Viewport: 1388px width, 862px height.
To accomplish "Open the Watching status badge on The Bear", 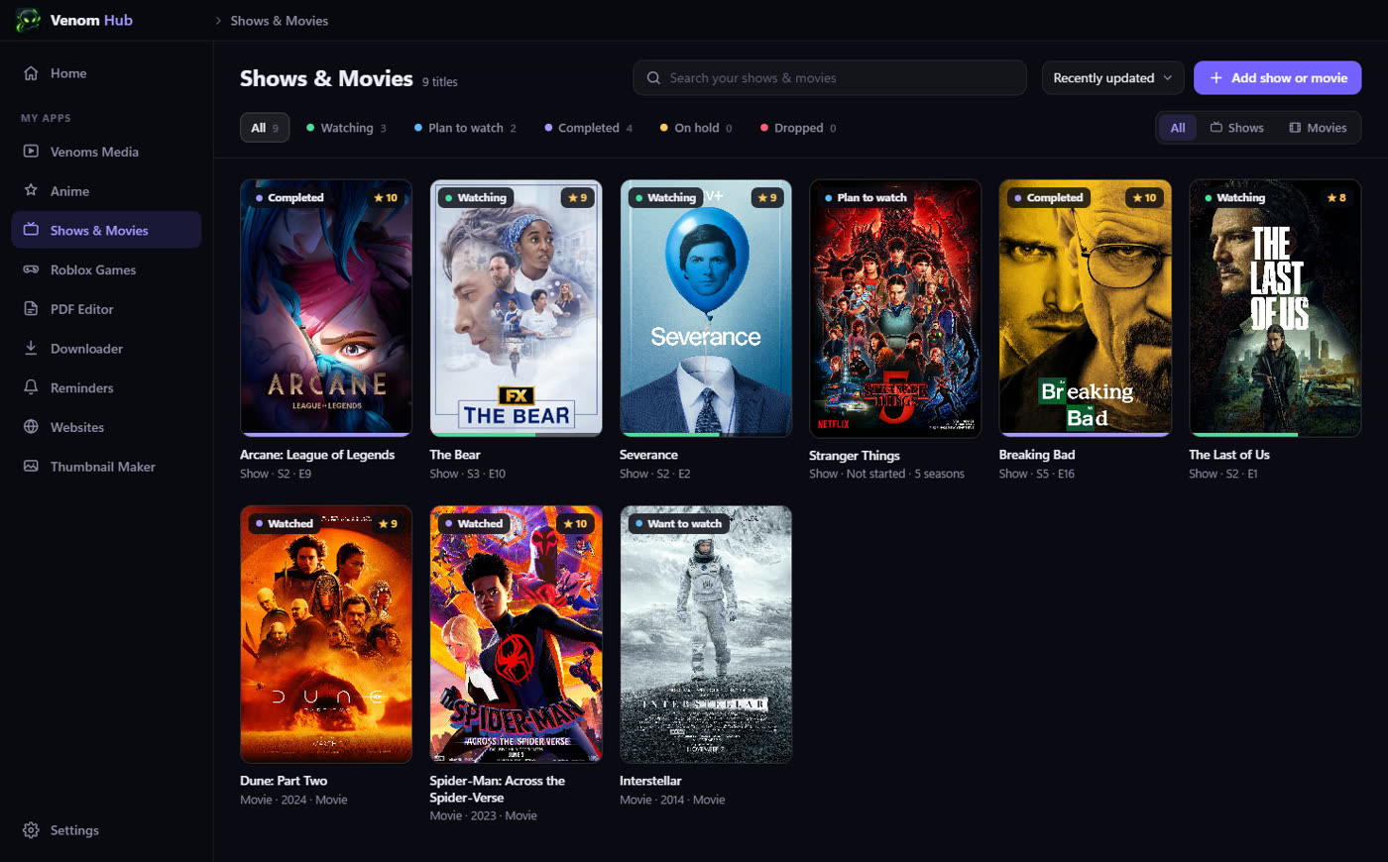I will pyautogui.click(x=476, y=198).
